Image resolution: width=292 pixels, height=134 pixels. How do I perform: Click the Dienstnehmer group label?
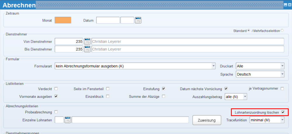(x=16, y=34)
